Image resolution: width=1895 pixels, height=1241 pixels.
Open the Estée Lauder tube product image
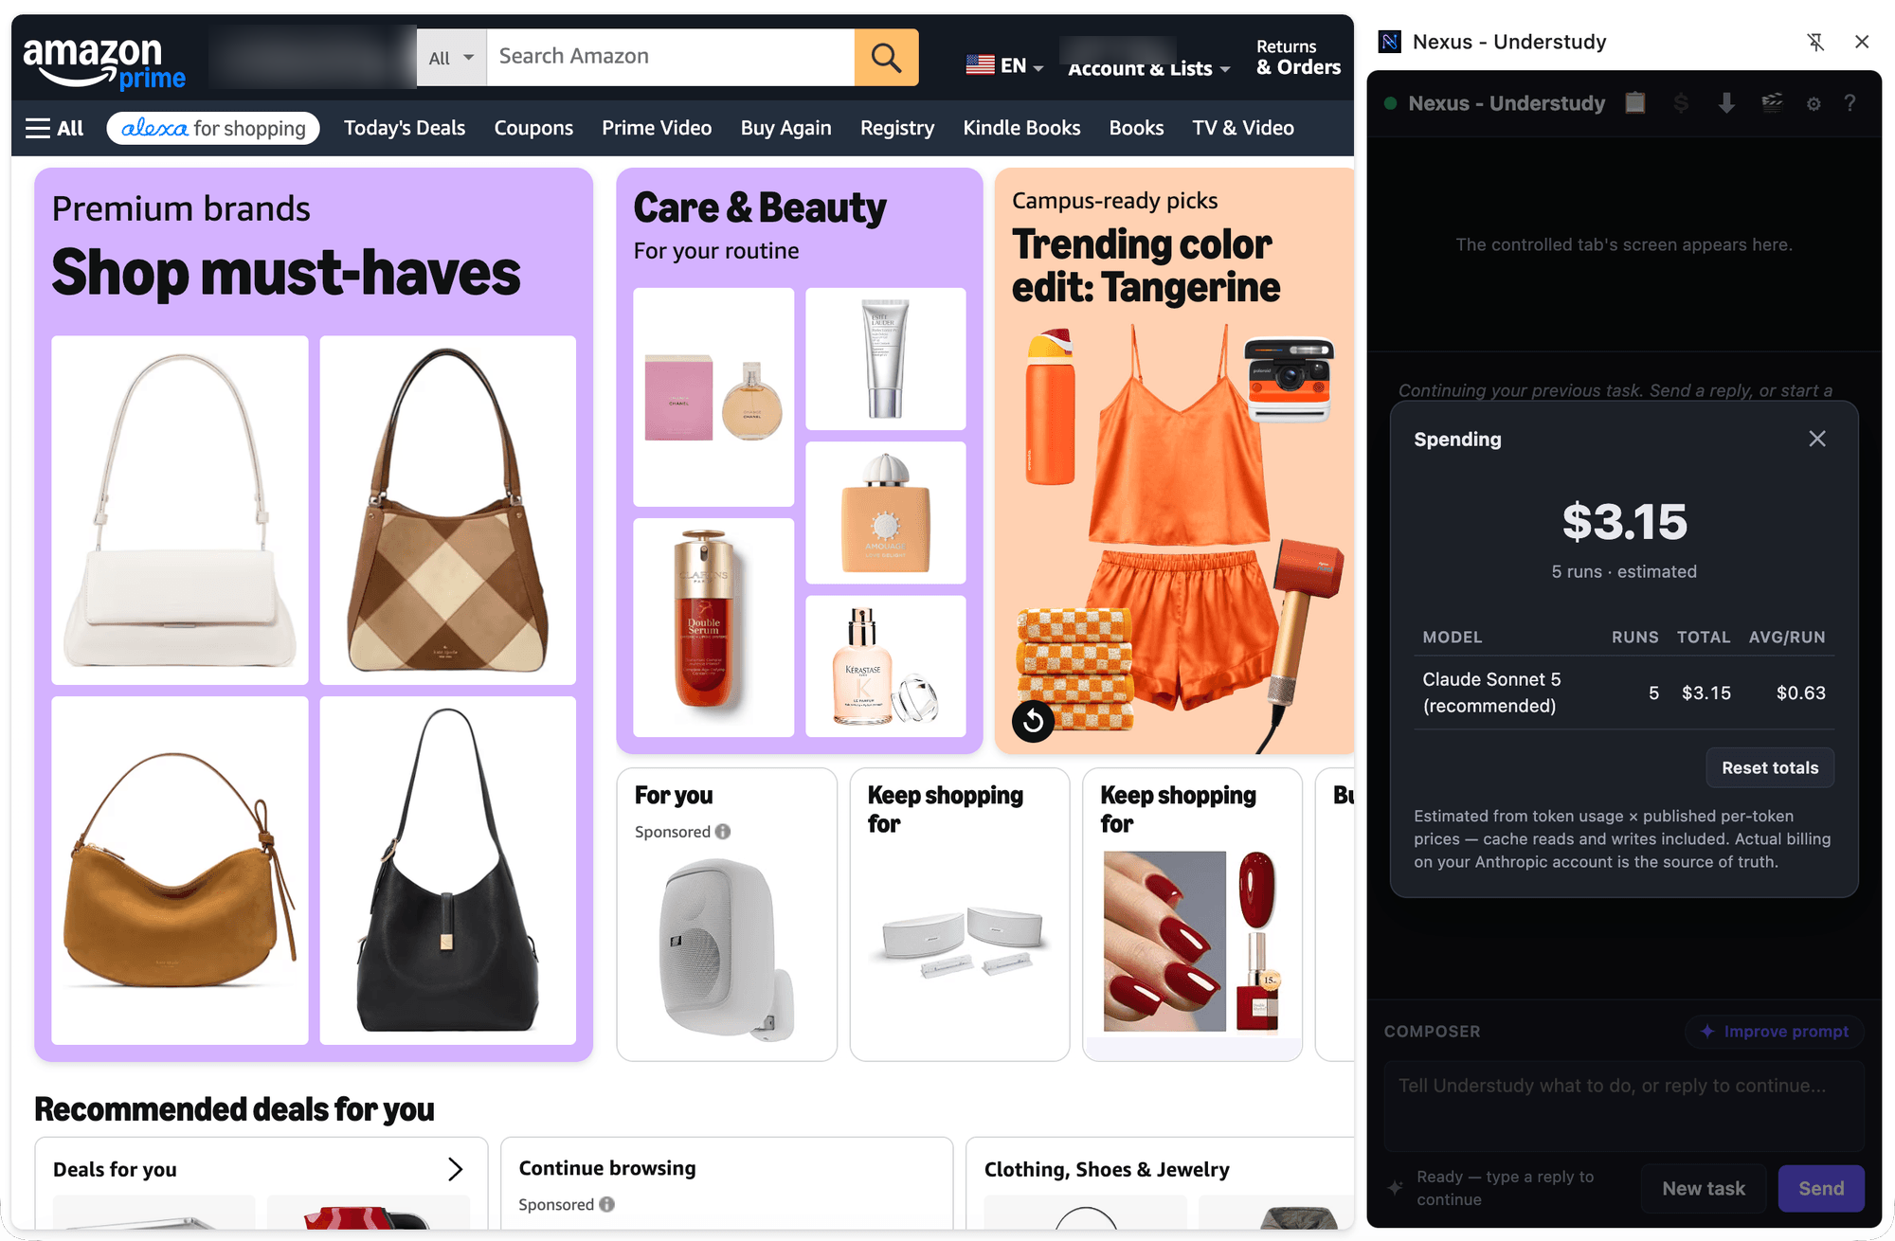pyautogui.click(x=886, y=359)
